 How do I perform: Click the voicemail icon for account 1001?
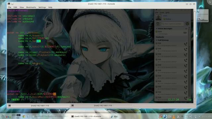pos(185,33)
